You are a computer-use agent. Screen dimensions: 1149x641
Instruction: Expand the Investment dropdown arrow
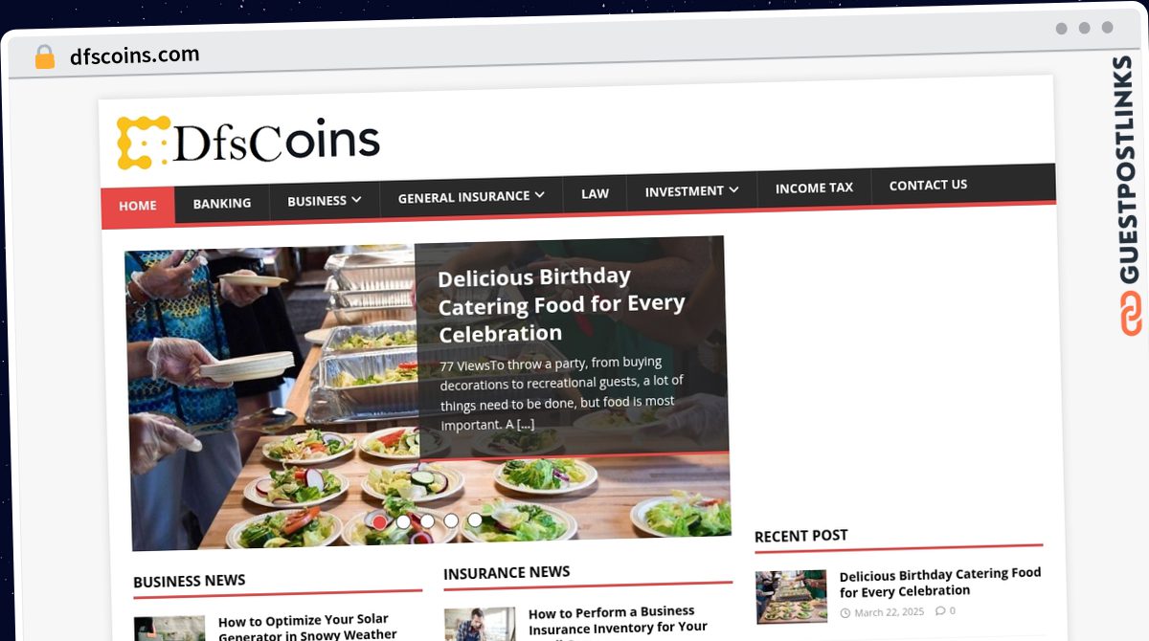click(733, 190)
